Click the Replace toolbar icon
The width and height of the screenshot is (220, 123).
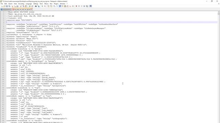[38, 6]
